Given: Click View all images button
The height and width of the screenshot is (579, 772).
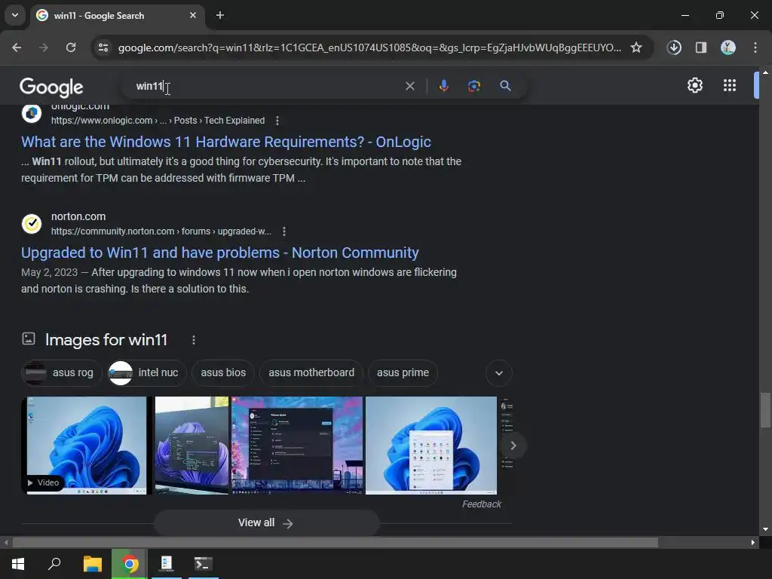Looking at the screenshot, I should [x=266, y=523].
